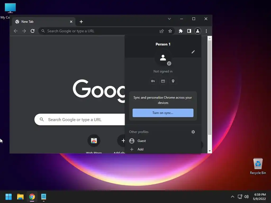Viewport: 271px width, 203px height.
Task: Open Chrome three-dot menu
Action: pyautogui.click(x=206, y=31)
